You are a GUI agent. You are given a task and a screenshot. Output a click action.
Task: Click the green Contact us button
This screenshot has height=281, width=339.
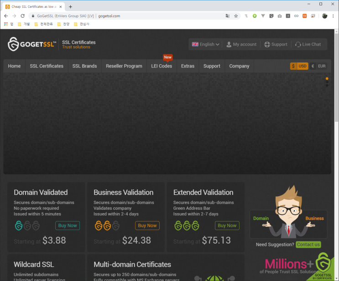(x=308, y=245)
